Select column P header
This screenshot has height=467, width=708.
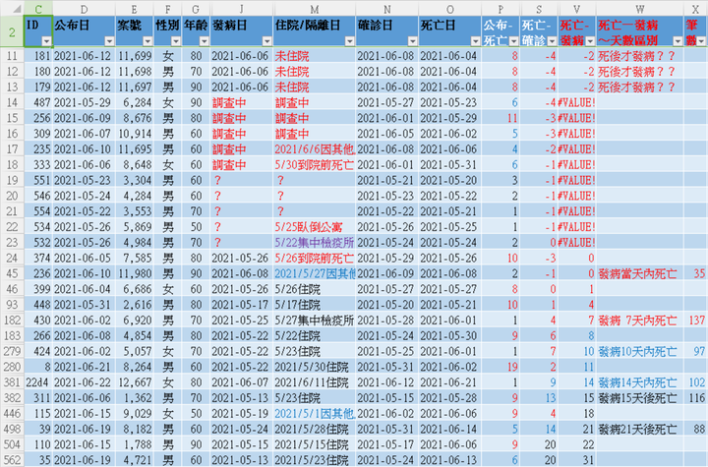coord(501,9)
